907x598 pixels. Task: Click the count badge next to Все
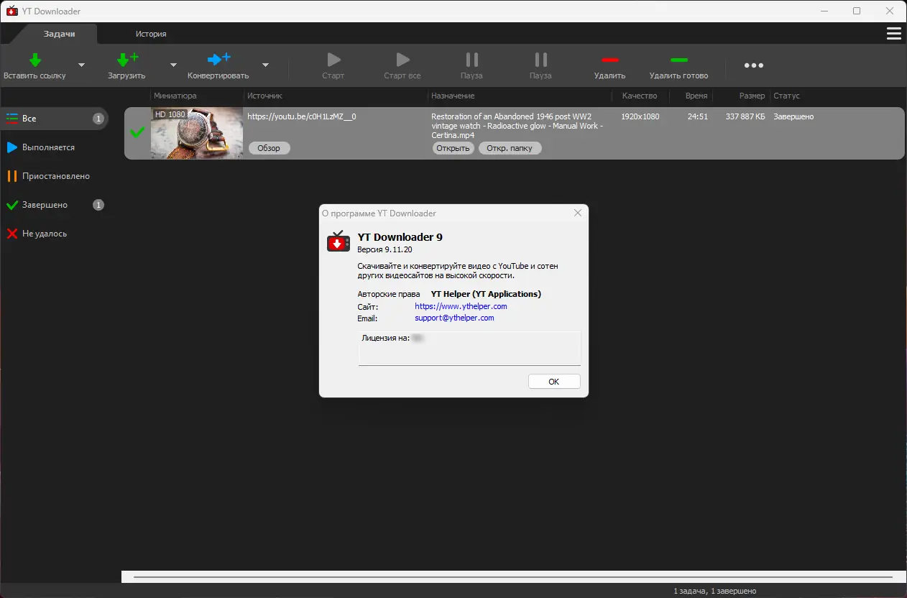coord(98,119)
